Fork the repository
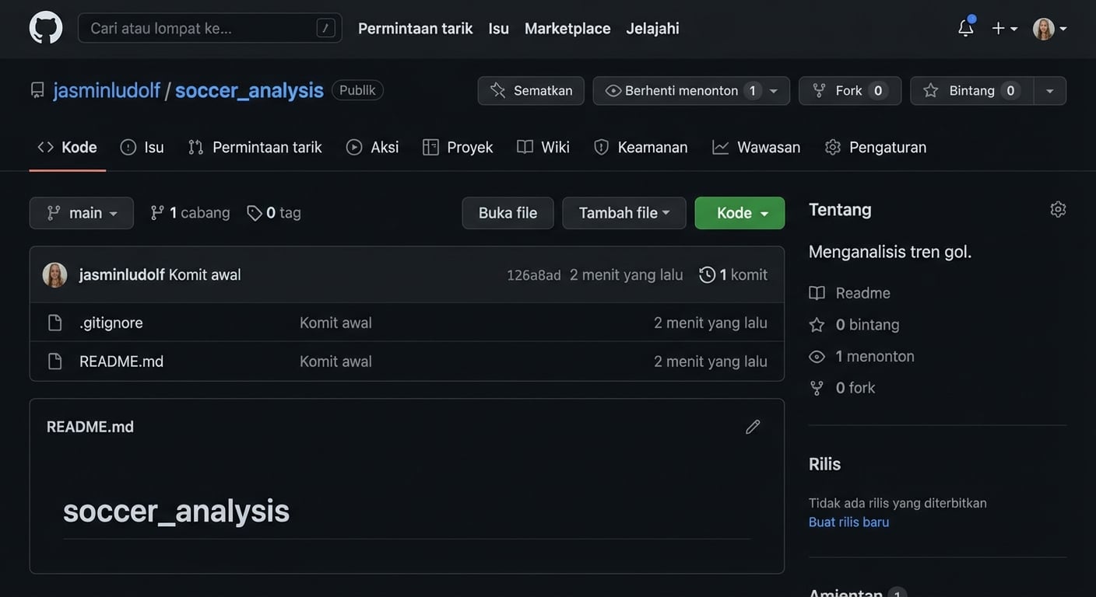Screen dimensions: 1096x597 click(850, 90)
